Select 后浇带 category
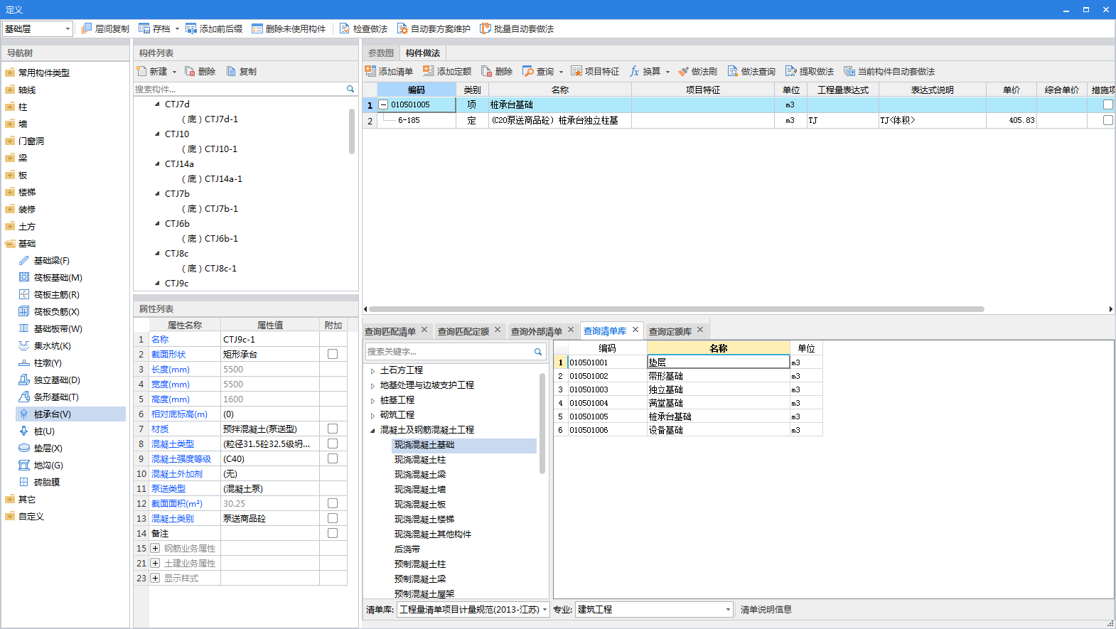 pos(407,549)
